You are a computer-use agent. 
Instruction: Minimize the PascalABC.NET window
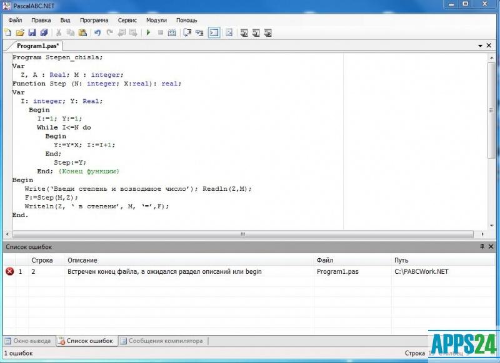pos(451,4)
